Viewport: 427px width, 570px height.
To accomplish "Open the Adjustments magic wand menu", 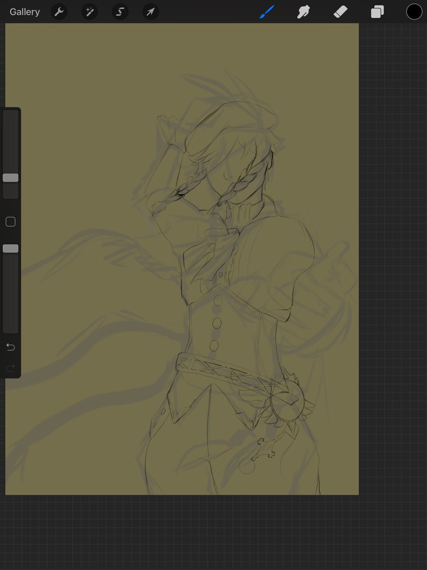I will (89, 12).
